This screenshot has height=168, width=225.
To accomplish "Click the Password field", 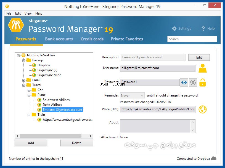I will click(150, 82).
